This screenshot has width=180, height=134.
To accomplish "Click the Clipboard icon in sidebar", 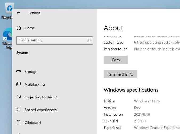I will [x=19, y=123].
